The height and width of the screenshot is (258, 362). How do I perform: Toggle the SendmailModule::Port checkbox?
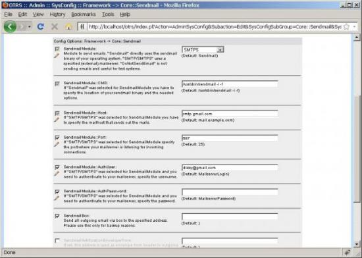click(x=57, y=138)
